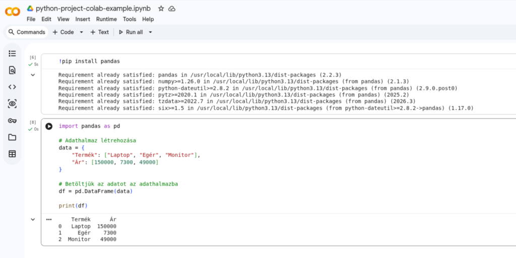Open the View menu
Screen dimensions: 516x258
click(x=63, y=20)
